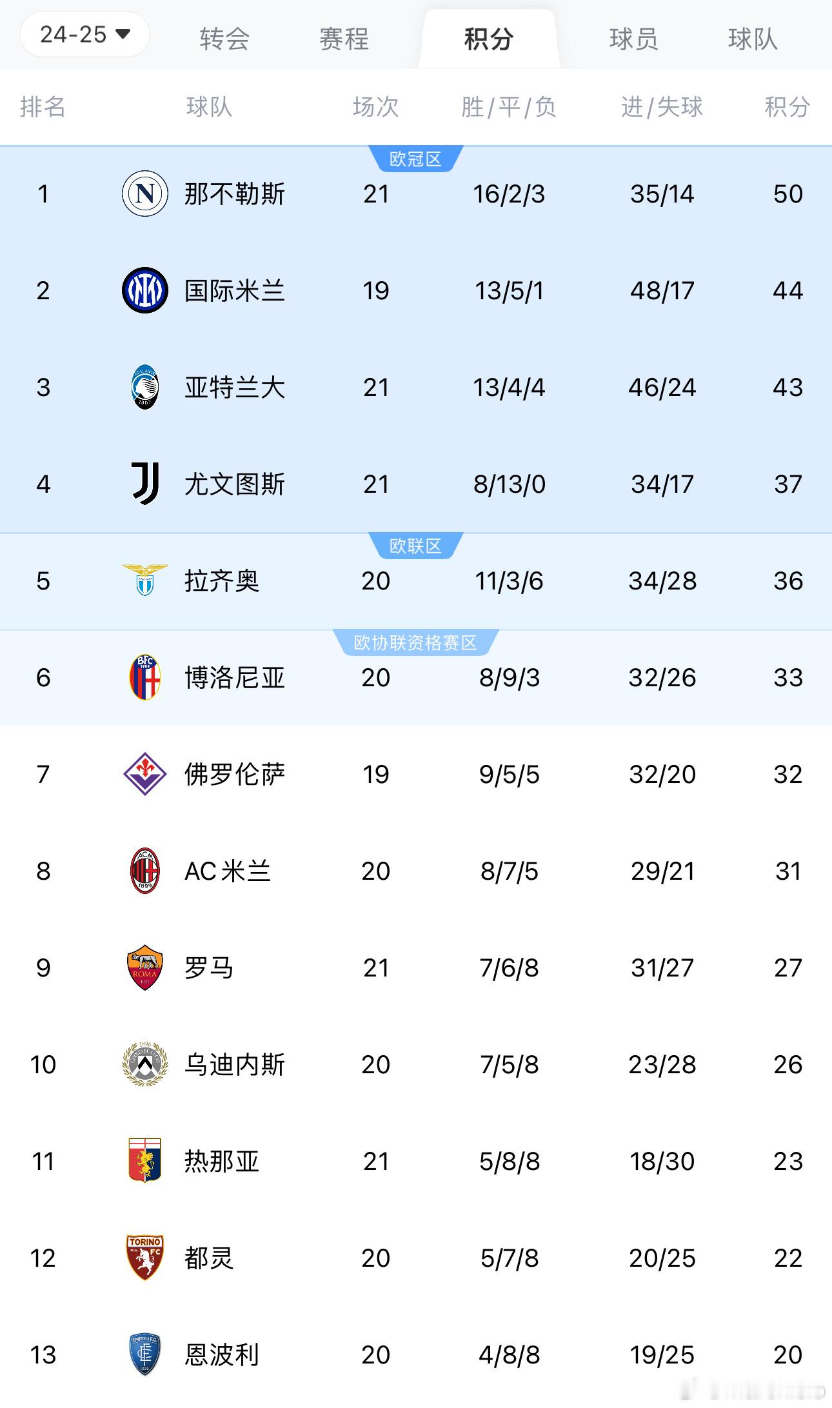Switch to the 转会 tab
The image size is (832, 1408).
(x=224, y=39)
